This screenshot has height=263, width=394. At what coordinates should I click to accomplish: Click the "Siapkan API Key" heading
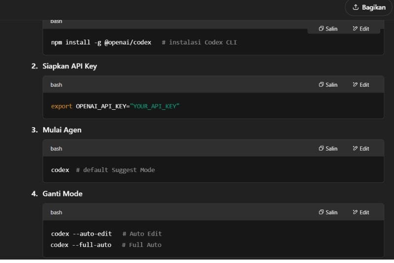coord(69,66)
